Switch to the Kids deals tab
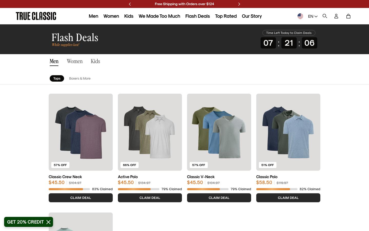The height and width of the screenshot is (231, 369). 95,61
